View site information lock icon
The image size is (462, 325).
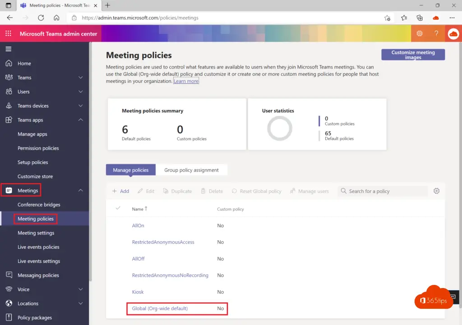[x=74, y=18]
